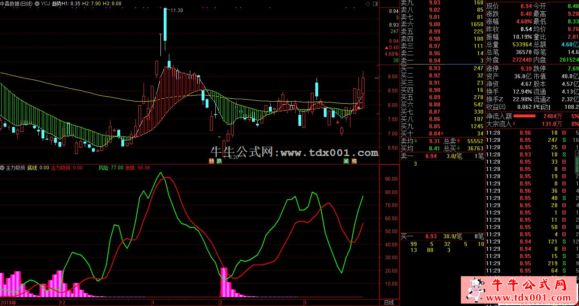Open the dropdown arrow beside 中昌数据(日线)

[37, 3]
